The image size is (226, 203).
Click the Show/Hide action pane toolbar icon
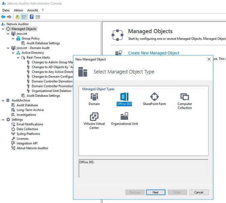coord(38,17)
